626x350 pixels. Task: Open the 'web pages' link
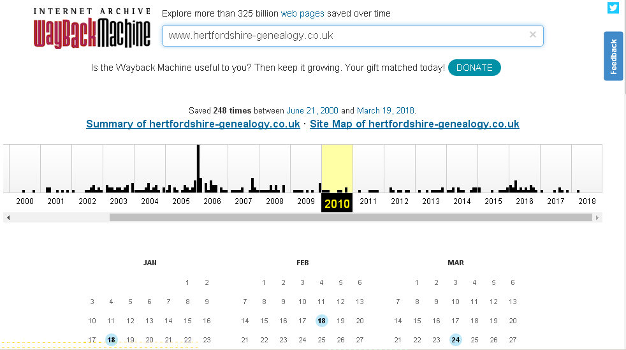pyautogui.click(x=302, y=13)
